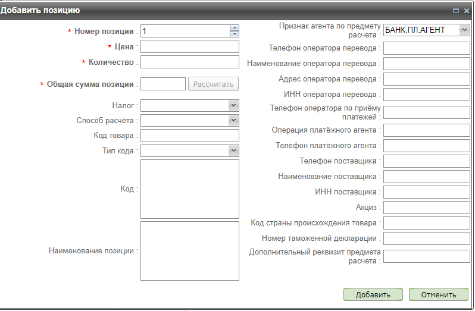This screenshot has height=311, width=475.
Task: Select the Общая сумма позиции field
Action: (163, 84)
